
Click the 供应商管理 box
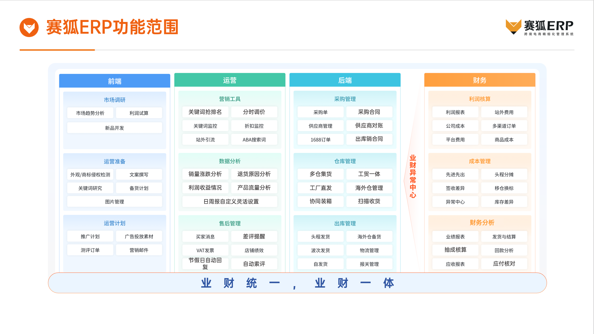(x=321, y=126)
